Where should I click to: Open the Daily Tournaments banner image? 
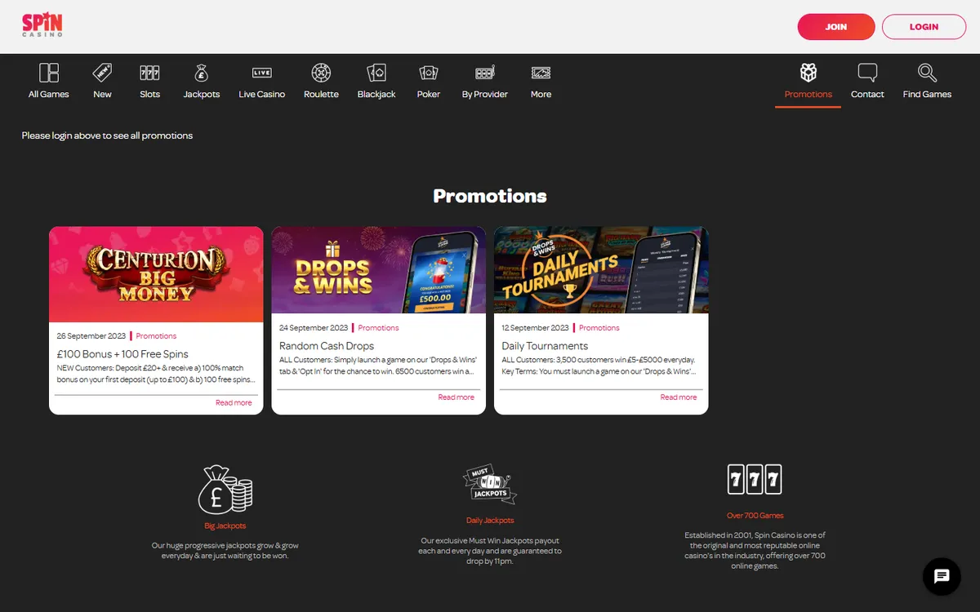601,270
